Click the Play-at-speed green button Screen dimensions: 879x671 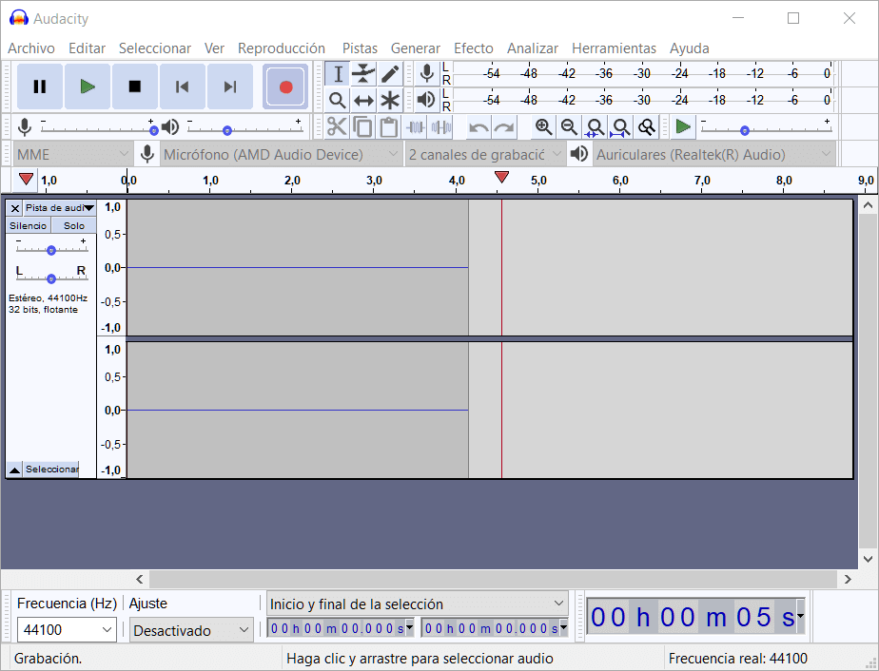pos(683,126)
